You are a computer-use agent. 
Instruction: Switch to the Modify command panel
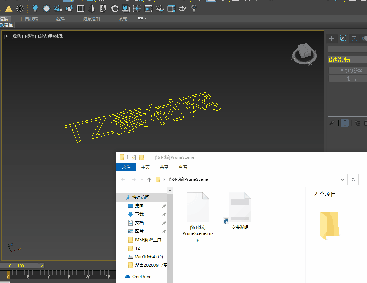[x=343, y=39]
